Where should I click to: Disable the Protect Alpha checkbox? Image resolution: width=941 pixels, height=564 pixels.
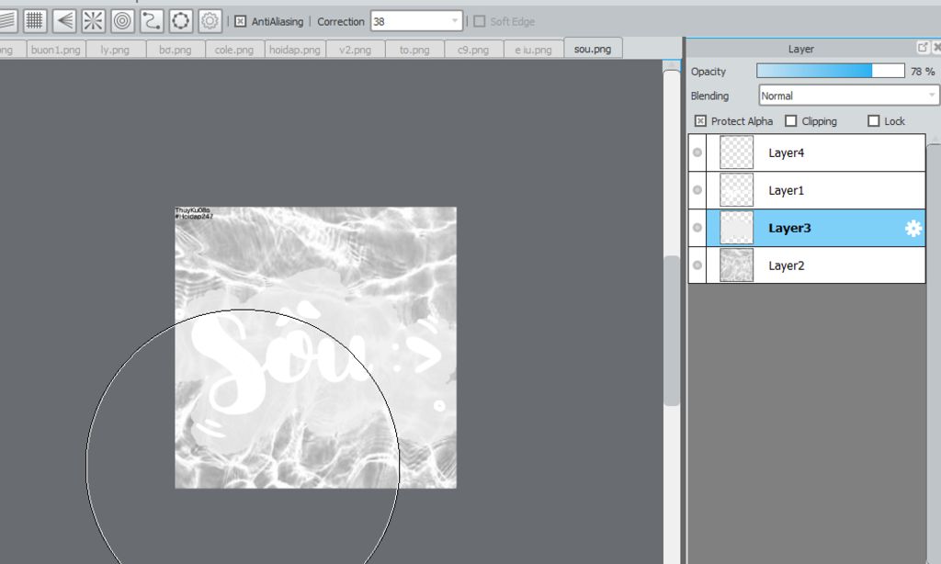[x=700, y=121]
